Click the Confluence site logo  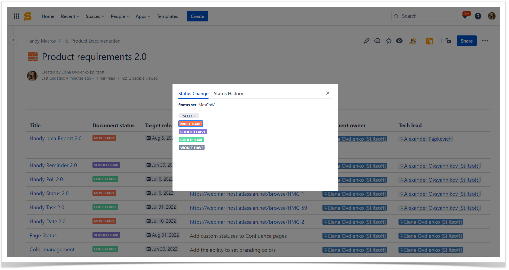point(28,16)
